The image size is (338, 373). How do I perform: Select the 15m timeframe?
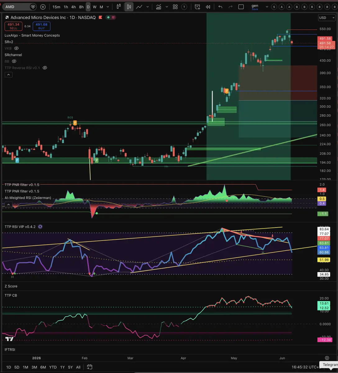click(56, 7)
